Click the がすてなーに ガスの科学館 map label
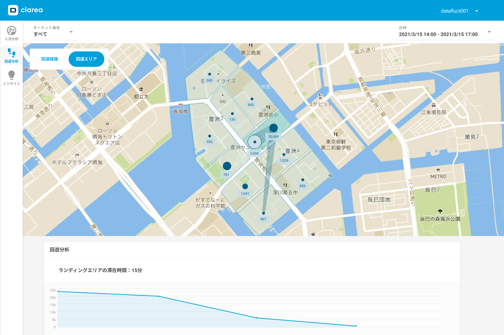The height and width of the screenshot is (335, 504). [x=210, y=203]
